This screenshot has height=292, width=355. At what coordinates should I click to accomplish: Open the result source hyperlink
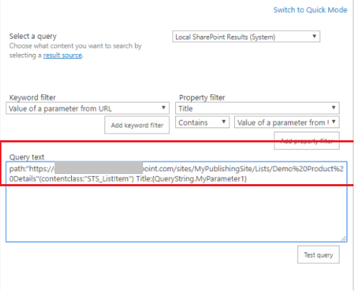point(63,55)
